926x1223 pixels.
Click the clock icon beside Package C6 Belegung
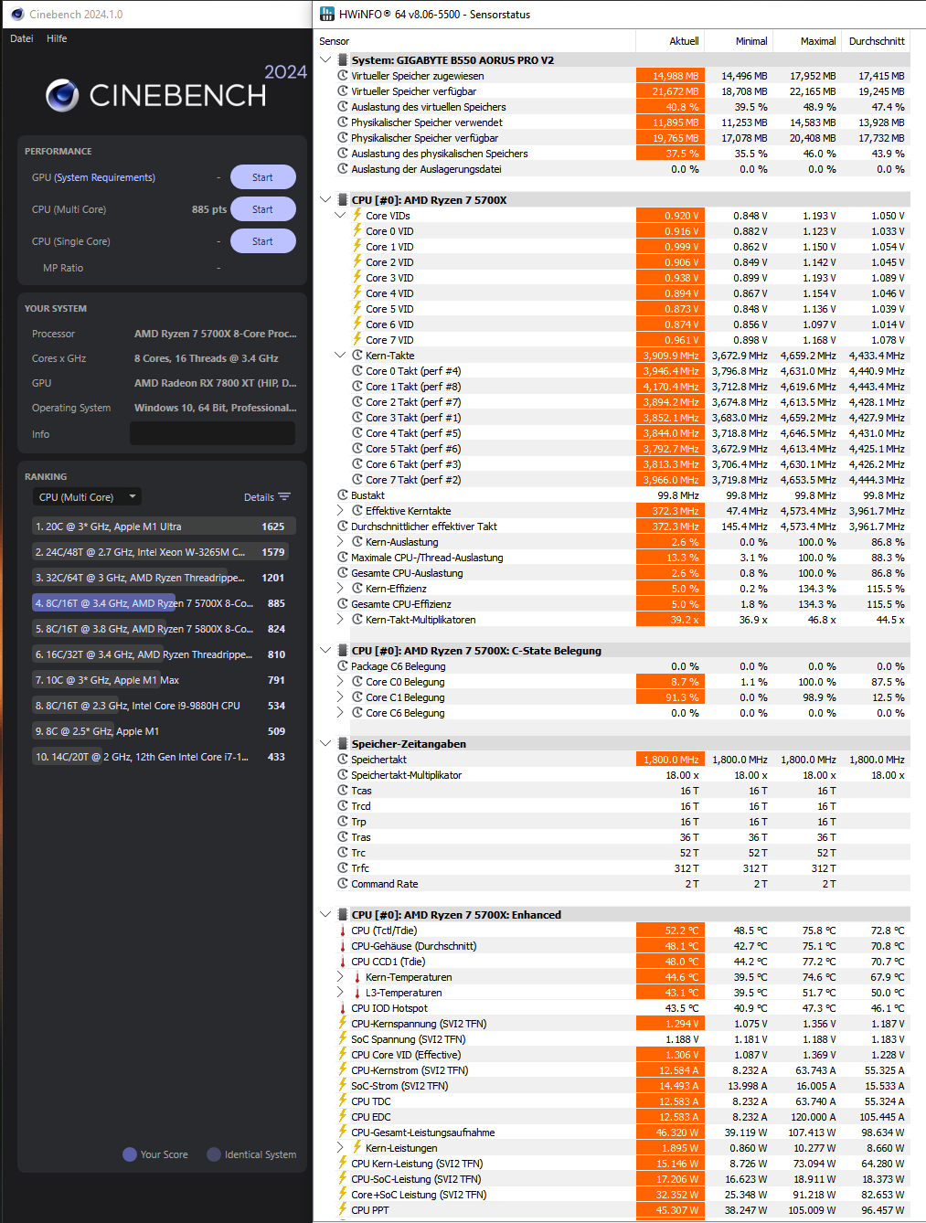tap(343, 666)
